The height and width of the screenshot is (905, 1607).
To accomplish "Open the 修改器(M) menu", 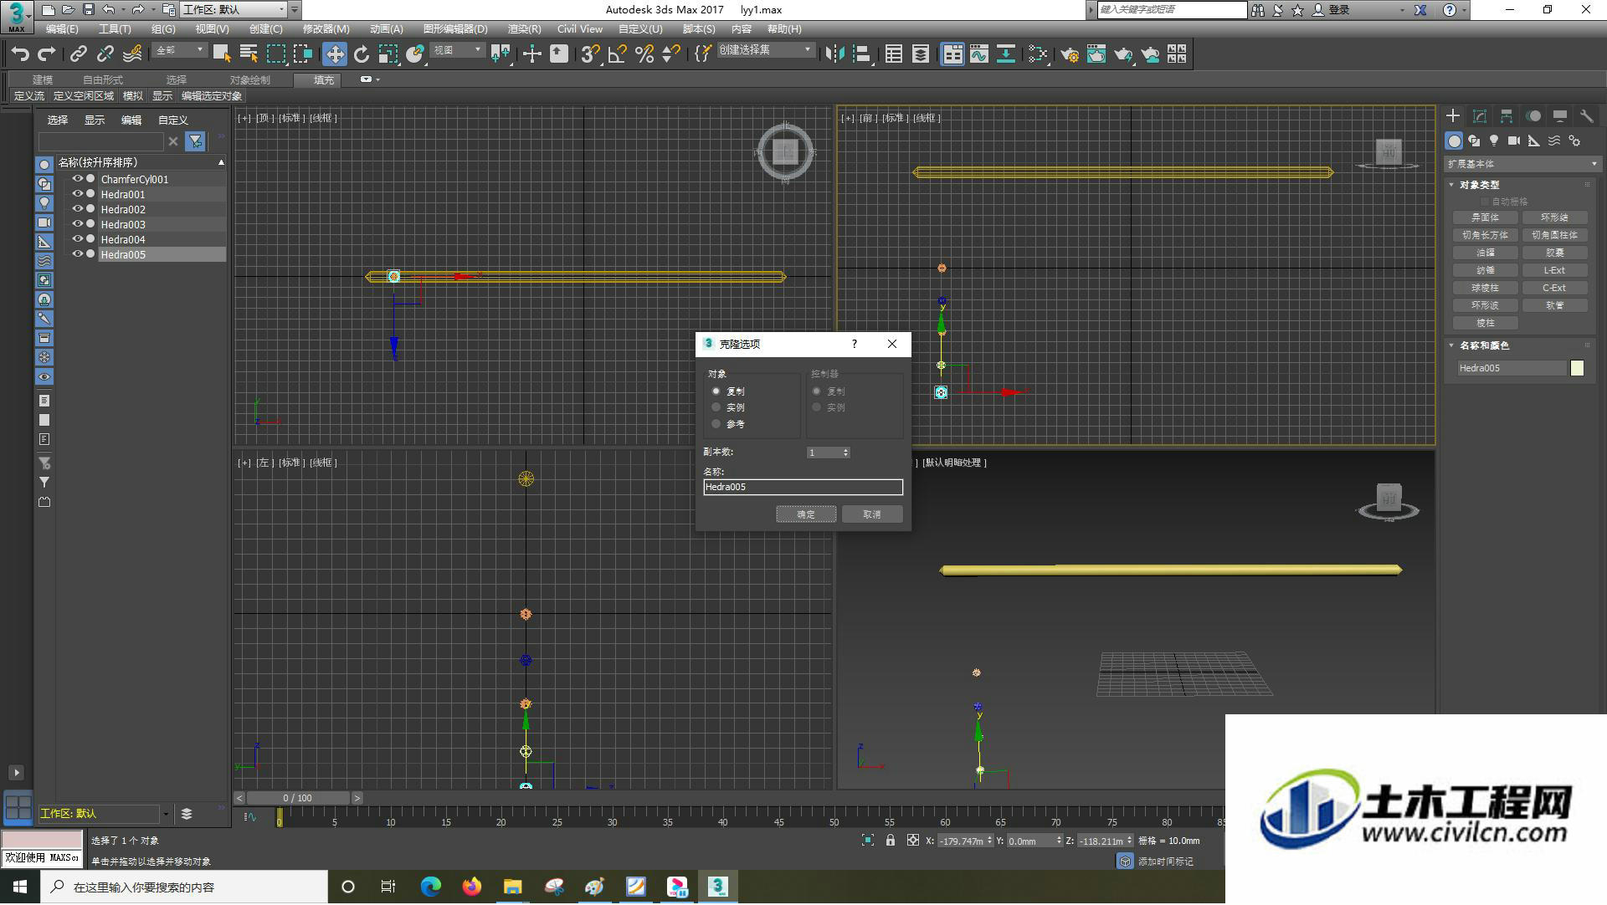I will click(x=326, y=29).
